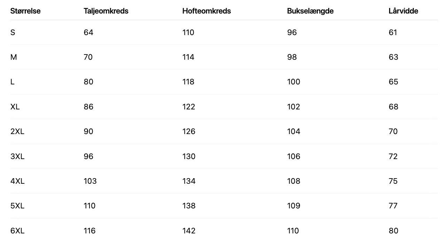Viewport: 442px width, 248px height.
Task: Click the Bukselængde column header
Action: [310, 11]
